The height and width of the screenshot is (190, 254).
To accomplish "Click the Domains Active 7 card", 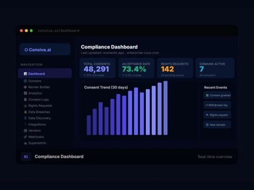I will coord(215,68).
